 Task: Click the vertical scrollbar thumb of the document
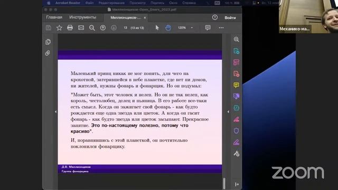pyautogui.click(x=224, y=183)
